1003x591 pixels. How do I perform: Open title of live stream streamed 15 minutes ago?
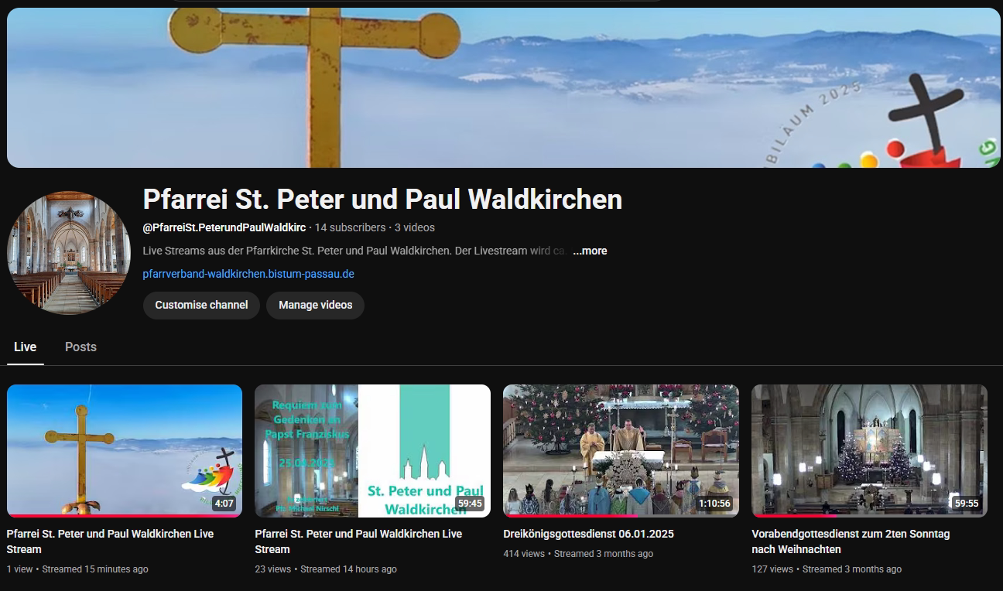coord(110,541)
